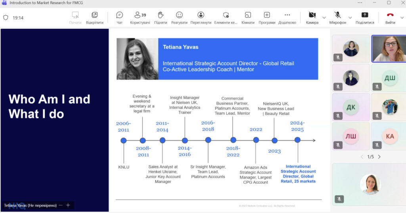Go to next participant page arrow
This screenshot has width=406, height=213.
tap(379, 157)
